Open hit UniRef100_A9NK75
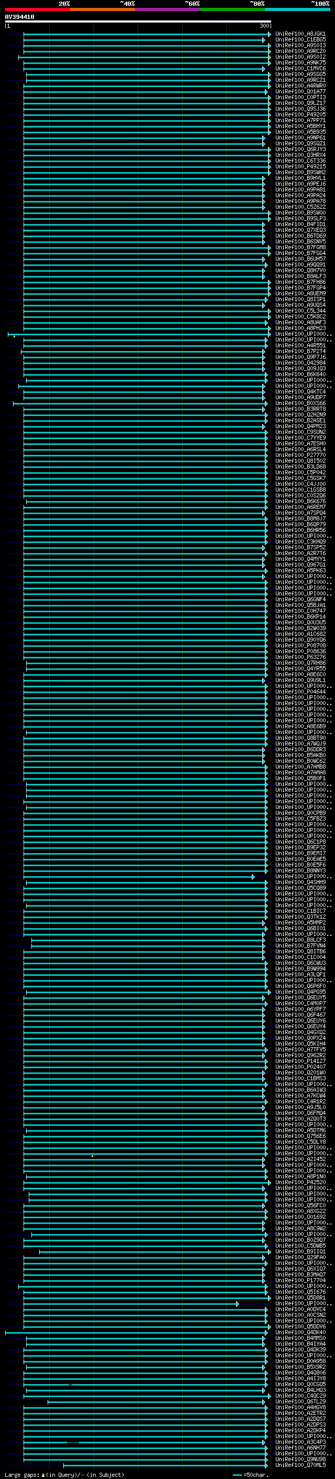335x1479 pixels. pos(300,62)
